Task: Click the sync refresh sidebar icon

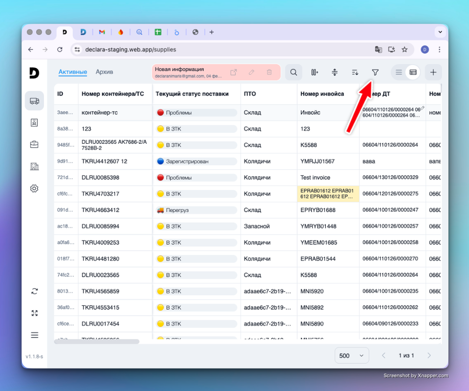Action: tap(34, 291)
